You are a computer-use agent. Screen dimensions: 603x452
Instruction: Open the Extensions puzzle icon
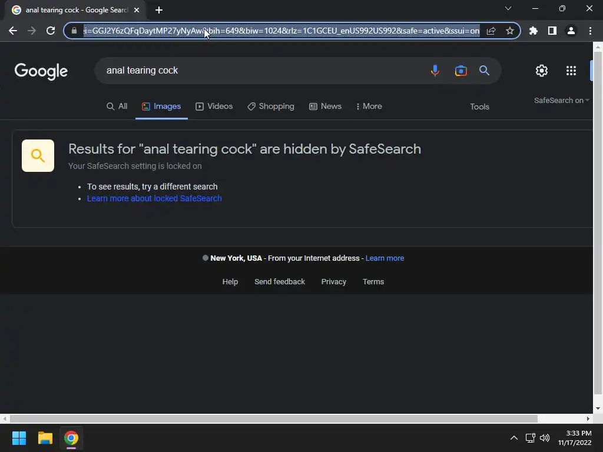tap(534, 31)
